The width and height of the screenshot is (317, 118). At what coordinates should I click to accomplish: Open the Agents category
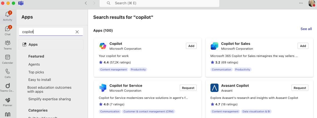[x=34, y=65]
